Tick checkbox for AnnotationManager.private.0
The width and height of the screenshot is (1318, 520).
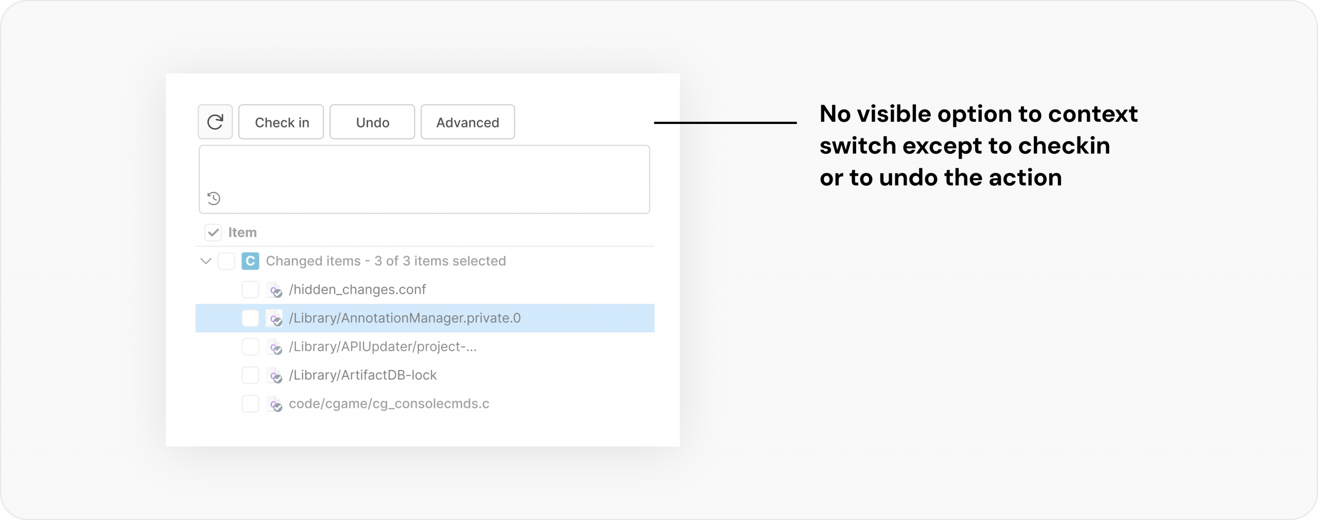click(x=250, y=318)
